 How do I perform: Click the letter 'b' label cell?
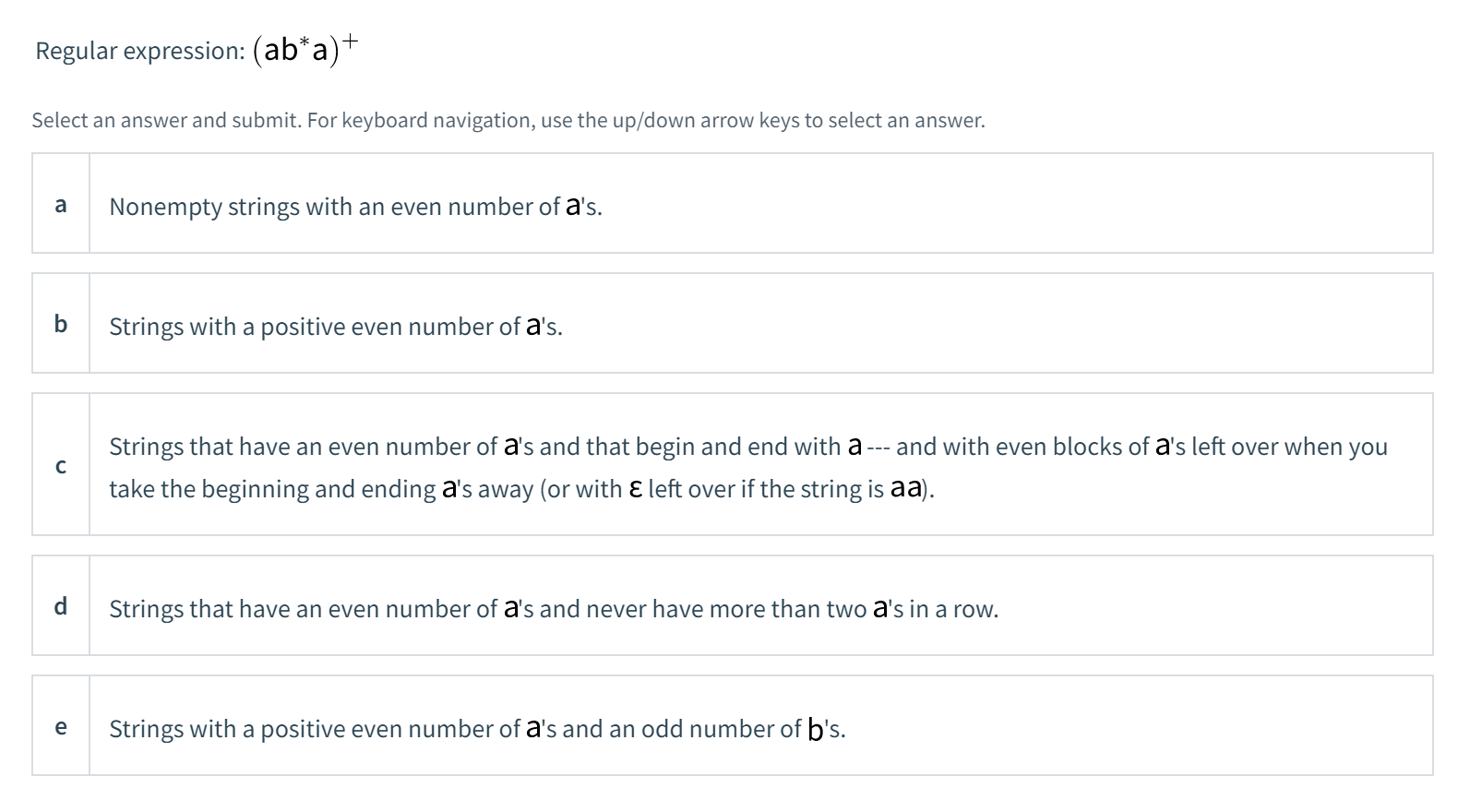pos(60,324)
